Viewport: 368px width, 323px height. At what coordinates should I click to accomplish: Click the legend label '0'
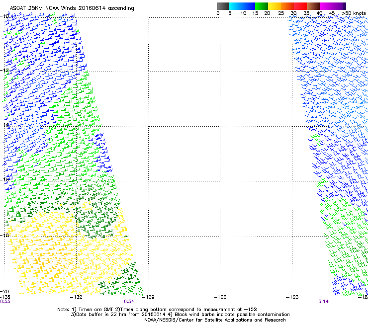click(218, 13)
